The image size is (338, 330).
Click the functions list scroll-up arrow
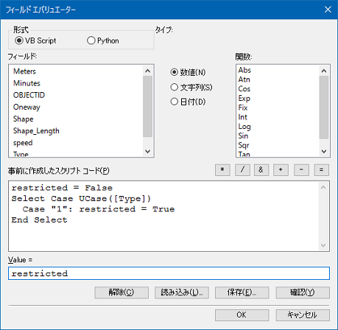pos(324,71)
